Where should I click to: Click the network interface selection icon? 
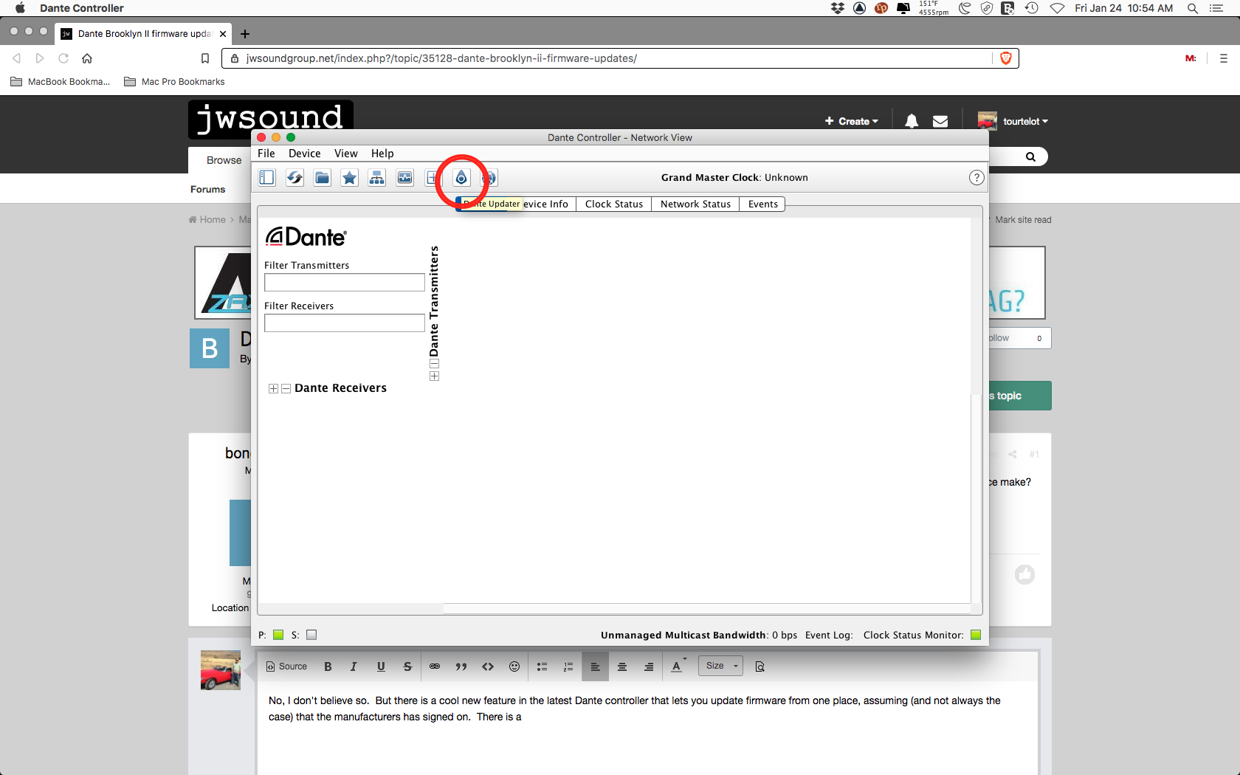point(377,177)
